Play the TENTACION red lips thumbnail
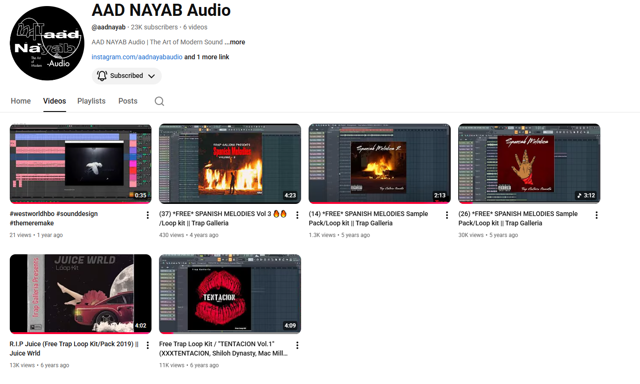The width and height of the screenshot is (640, 384). point(230,294)
